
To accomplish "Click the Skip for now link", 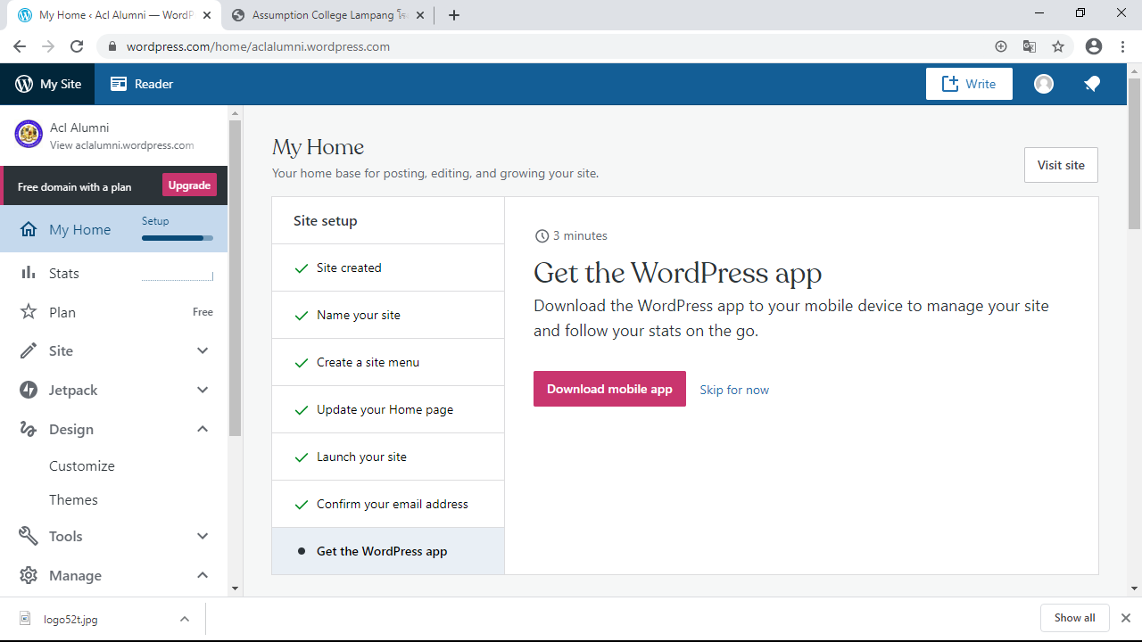I will pos(733,390).
